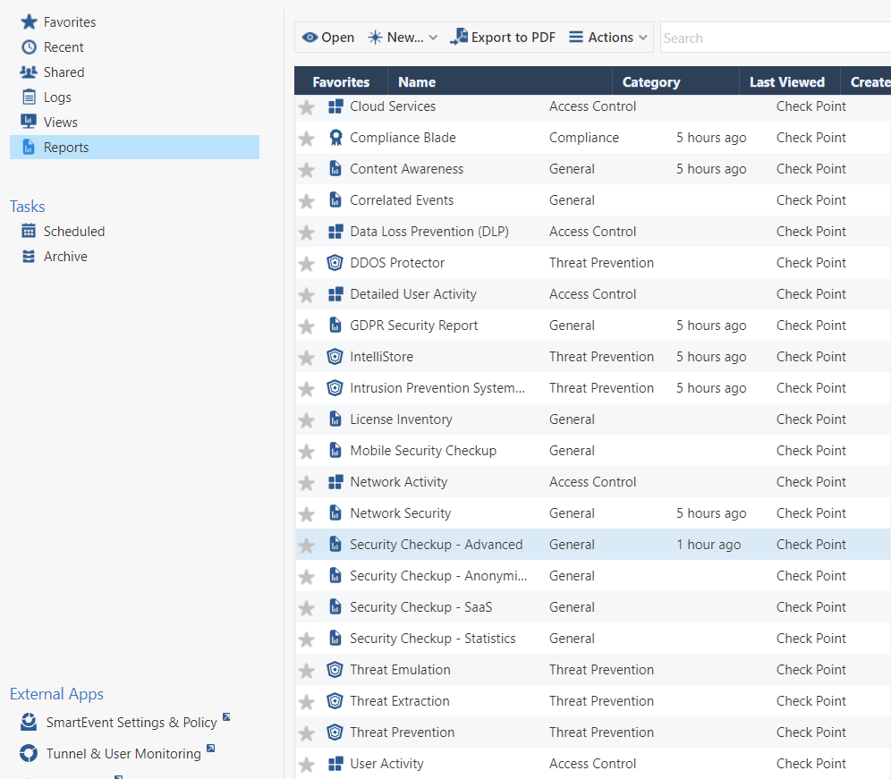Toggle favorite star for DDOS Protector

click(307, 263)
